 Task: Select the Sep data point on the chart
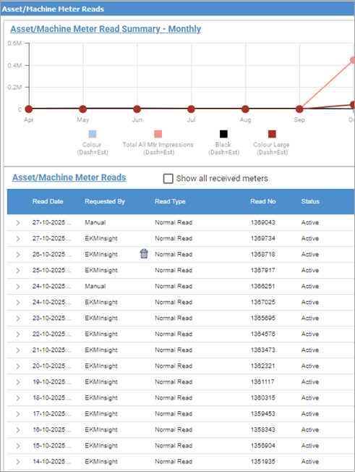coord(299,109)
